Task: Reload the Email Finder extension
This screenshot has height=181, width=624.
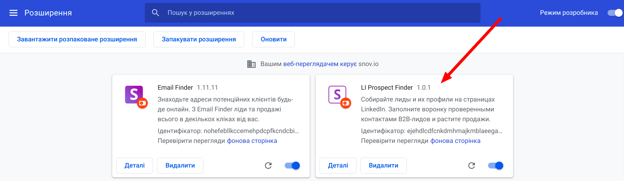Action: pos(268,166)
